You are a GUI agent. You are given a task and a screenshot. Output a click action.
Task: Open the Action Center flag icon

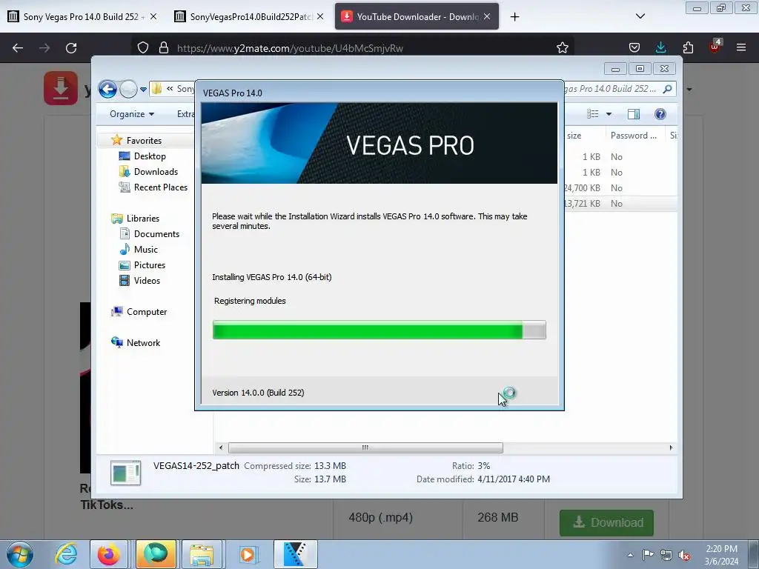(648, 555)
